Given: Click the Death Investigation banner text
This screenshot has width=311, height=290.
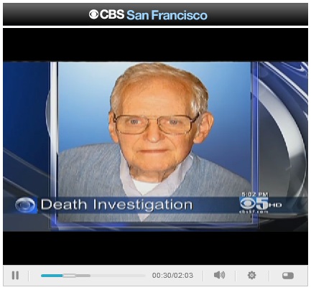Looking at the screenshot, I should coord(116,205).
